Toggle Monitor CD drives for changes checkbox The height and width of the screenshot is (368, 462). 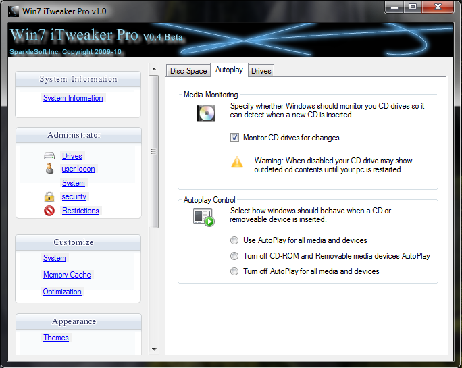pos(234,138)
